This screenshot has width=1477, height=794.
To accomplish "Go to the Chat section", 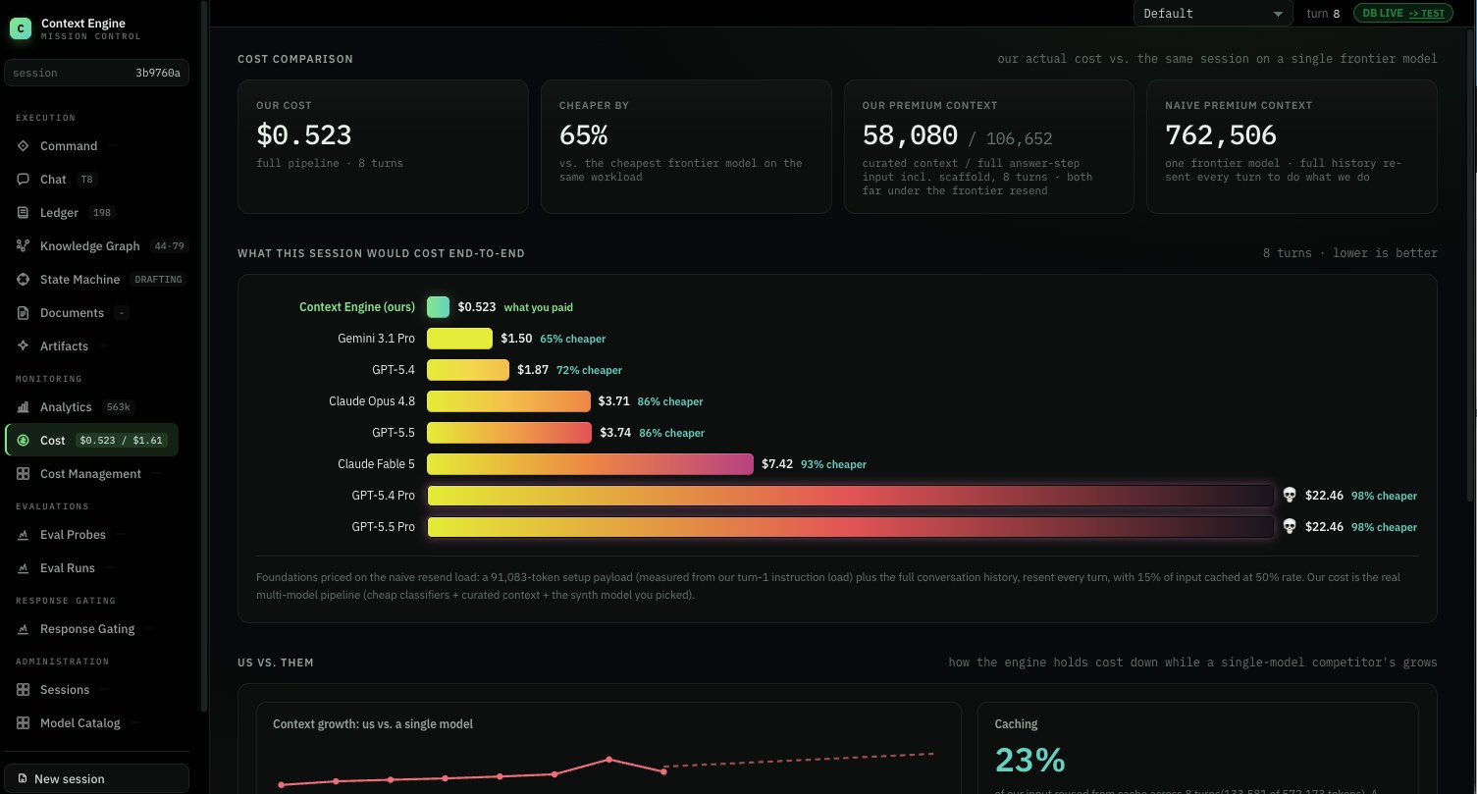I will (93, 180).
